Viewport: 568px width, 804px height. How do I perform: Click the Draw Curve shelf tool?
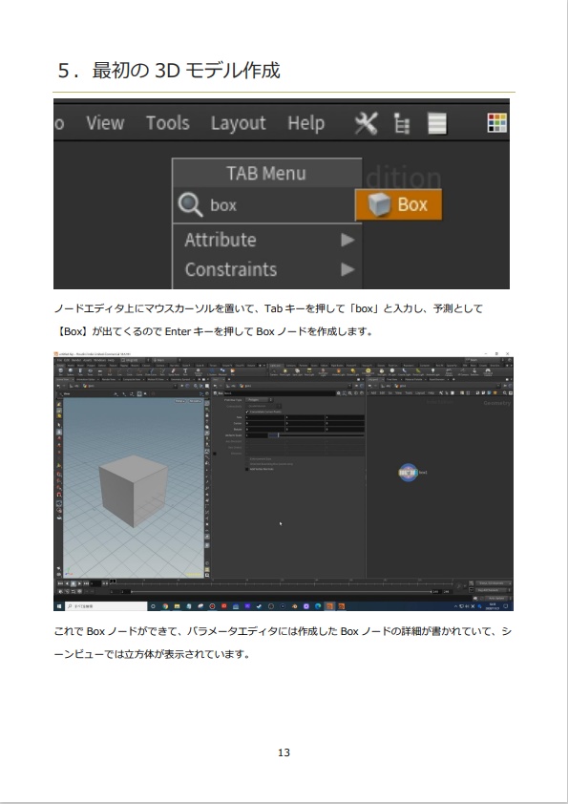151,371
